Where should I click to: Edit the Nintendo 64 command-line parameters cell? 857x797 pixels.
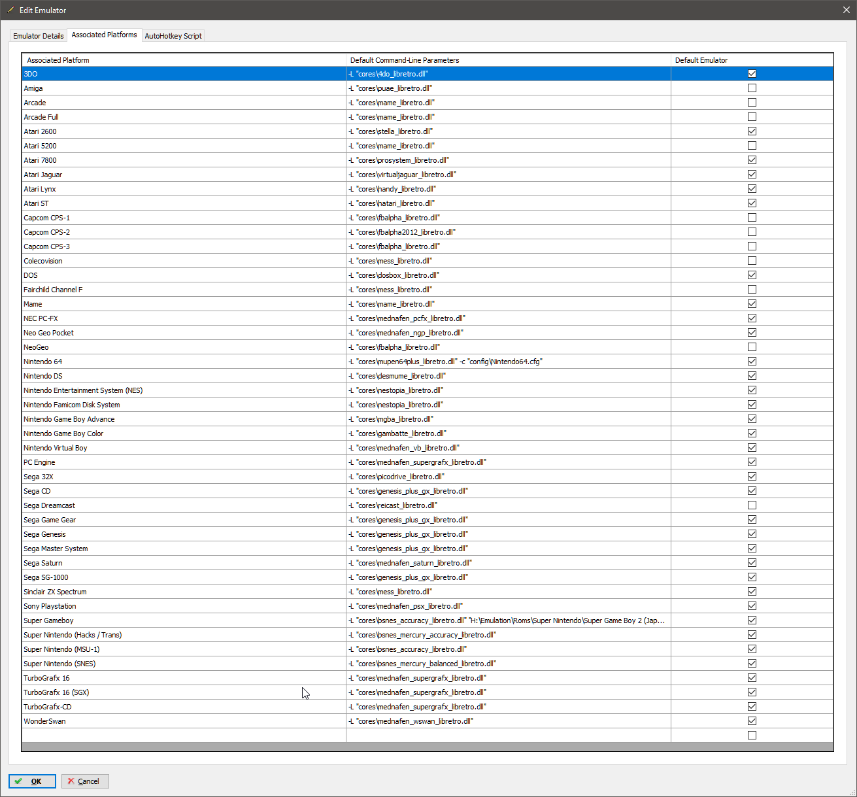(x=508, y=362)
